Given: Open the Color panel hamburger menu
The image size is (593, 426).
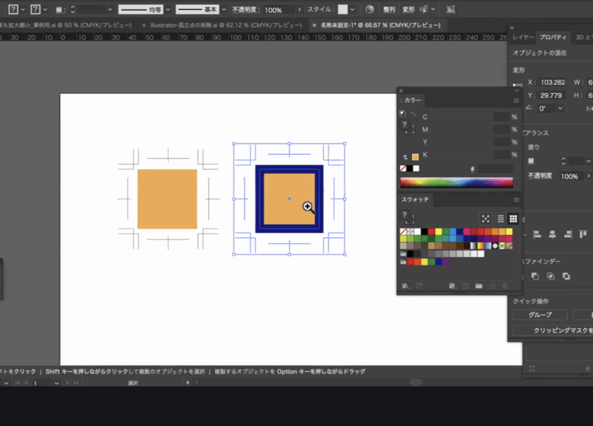Looking at the screenshot, I should pos(516,100).
